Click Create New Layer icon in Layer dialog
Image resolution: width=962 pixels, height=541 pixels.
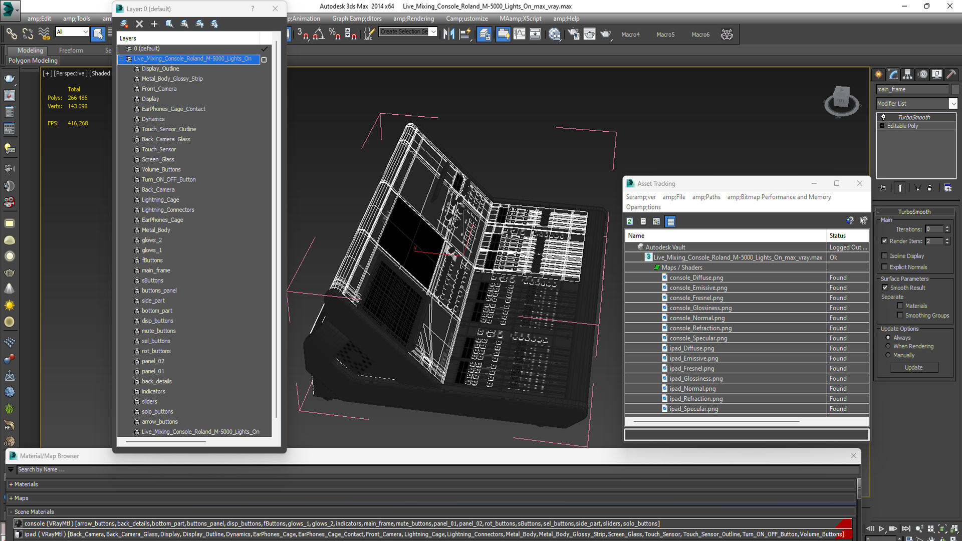point(124,24)
